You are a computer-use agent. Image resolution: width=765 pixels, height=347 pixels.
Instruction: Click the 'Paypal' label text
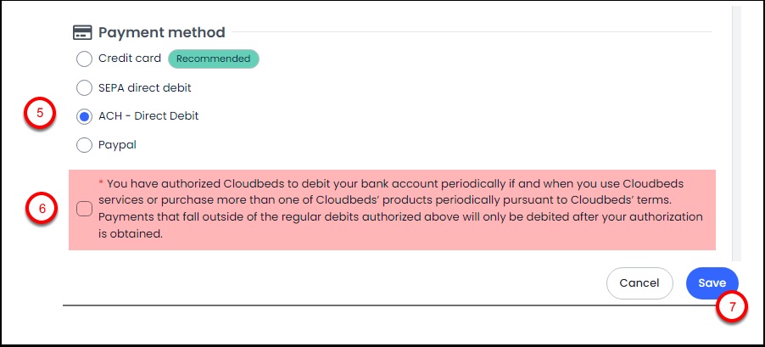(x=117, y=145)
